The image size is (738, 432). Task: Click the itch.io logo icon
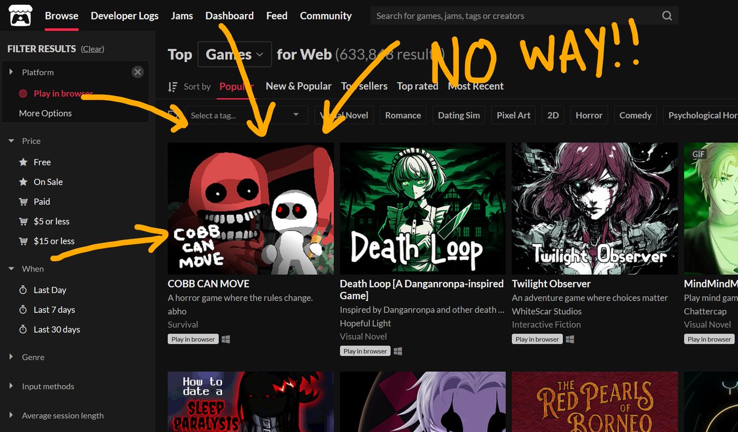tap(21, 16)
